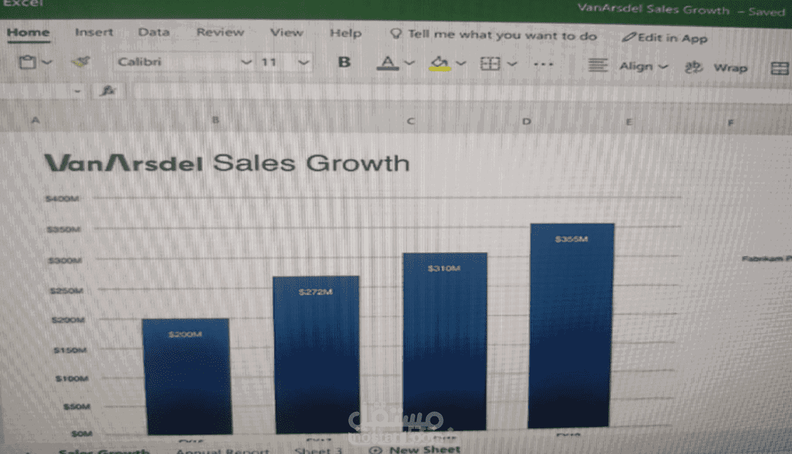Expand the fill color picker arrow

click(x=461, y=63)
